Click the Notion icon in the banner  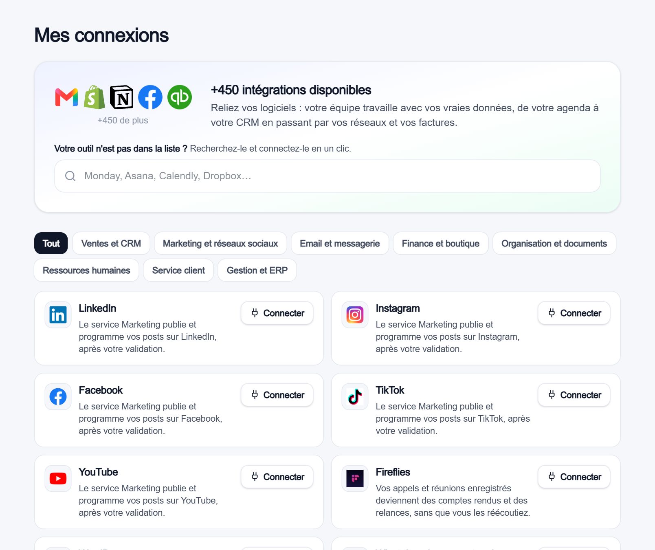pyautogui.click(x=122, y=97)
